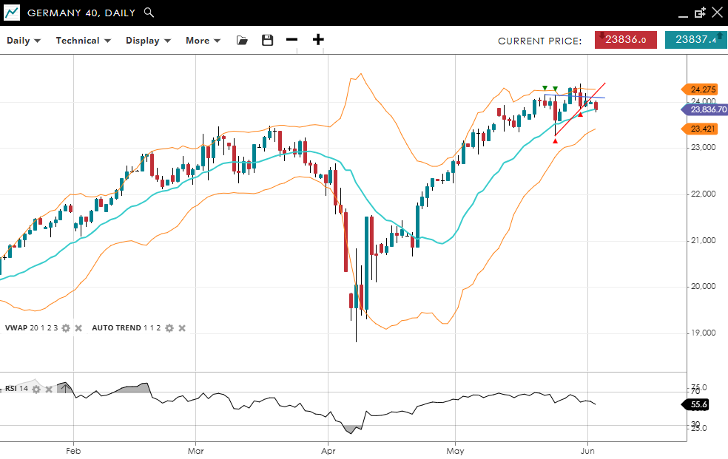728x459 pixels.
Task: Zoom out with the minus icon
Action: point(292,40)
